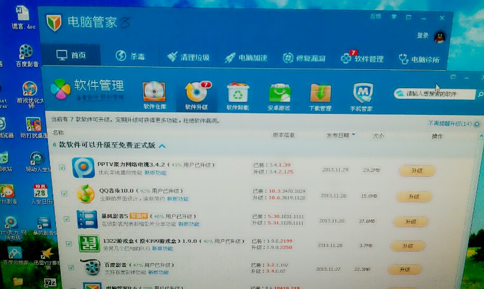Click 新版功能 link under 暴风影音5
Screen dimensions: 484x289
(x=189, y=224)
